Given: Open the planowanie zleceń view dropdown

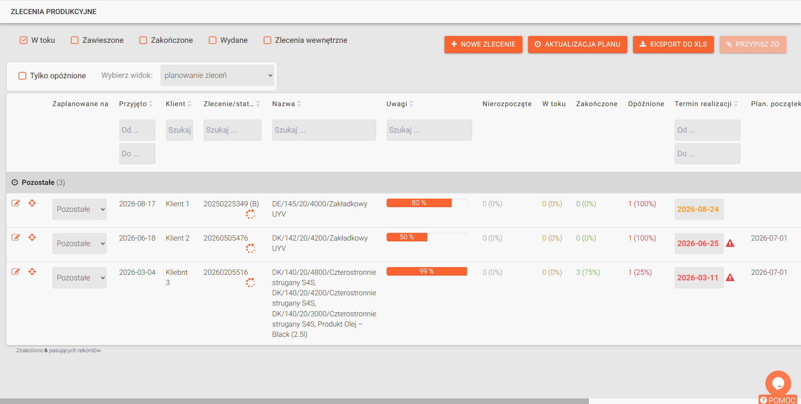Looking at the screenshot, I should tap(217, 75).
